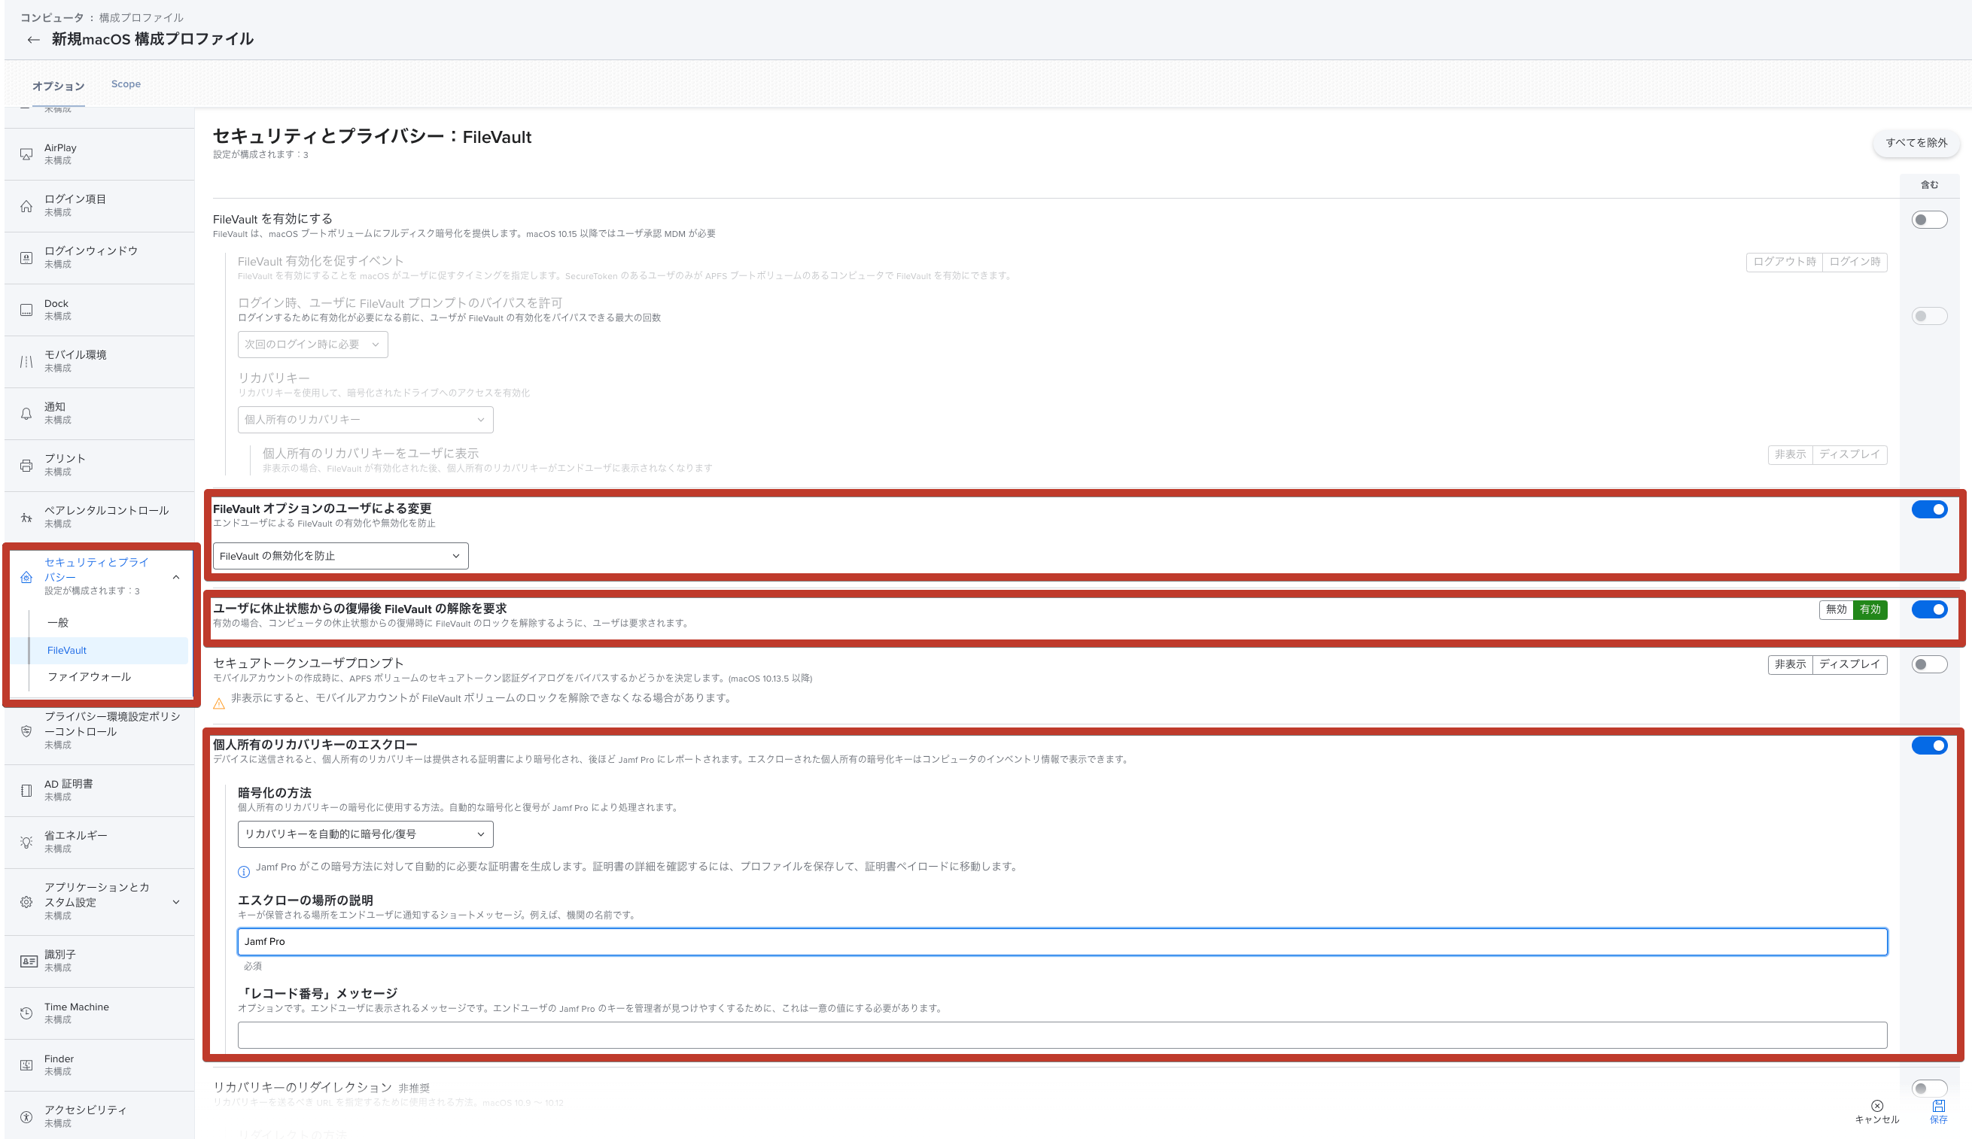Open the AirPlay payload icon
The width and height of the screenshot is (1972, 1139).
(26, 154)
